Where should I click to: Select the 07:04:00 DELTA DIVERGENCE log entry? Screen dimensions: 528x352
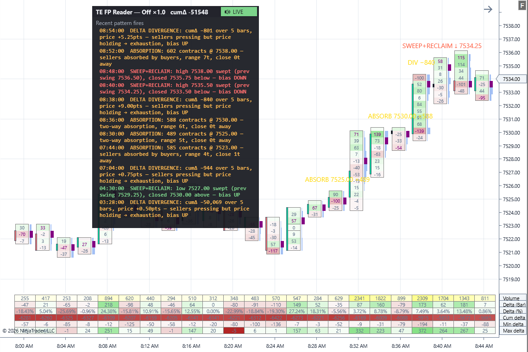click(x=176, y=174)
